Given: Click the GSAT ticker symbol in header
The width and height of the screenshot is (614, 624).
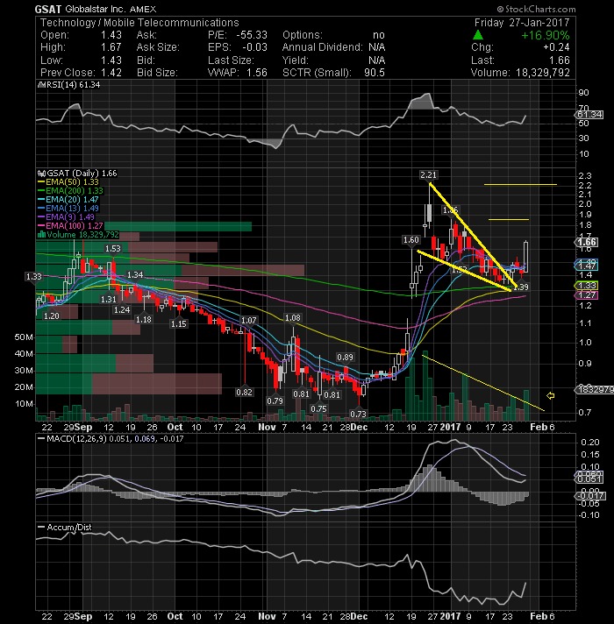Looking at the screenshot, I should coord(48,9).
